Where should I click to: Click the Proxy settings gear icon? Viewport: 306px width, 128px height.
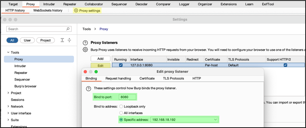click(76, 10)
